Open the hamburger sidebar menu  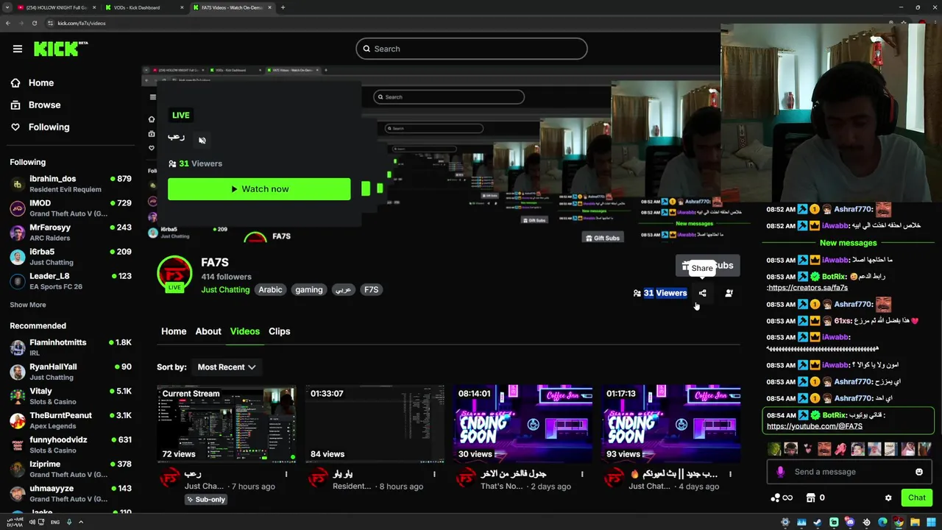(18, 49)
